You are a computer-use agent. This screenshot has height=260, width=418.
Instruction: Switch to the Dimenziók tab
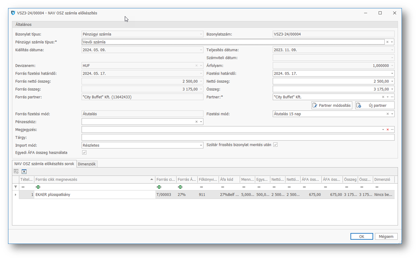[x=87, y=164]
